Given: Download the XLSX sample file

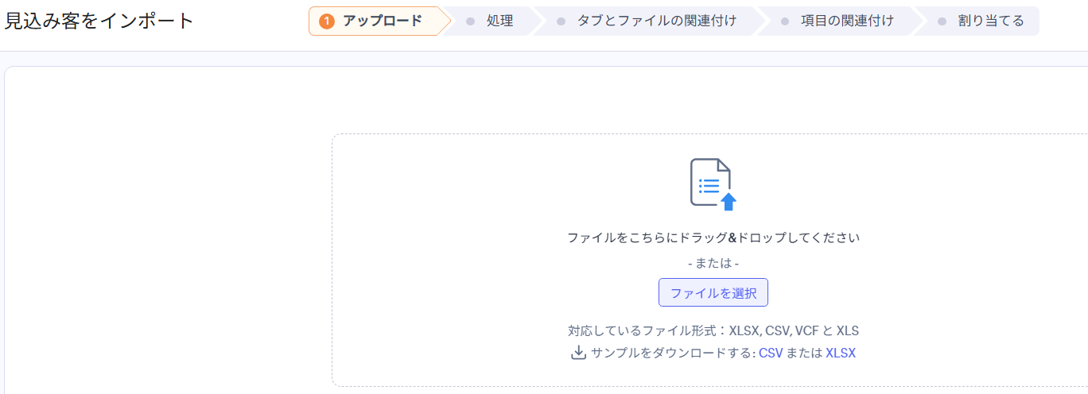Looking at the screenshot, I should (x=841, y=353).
